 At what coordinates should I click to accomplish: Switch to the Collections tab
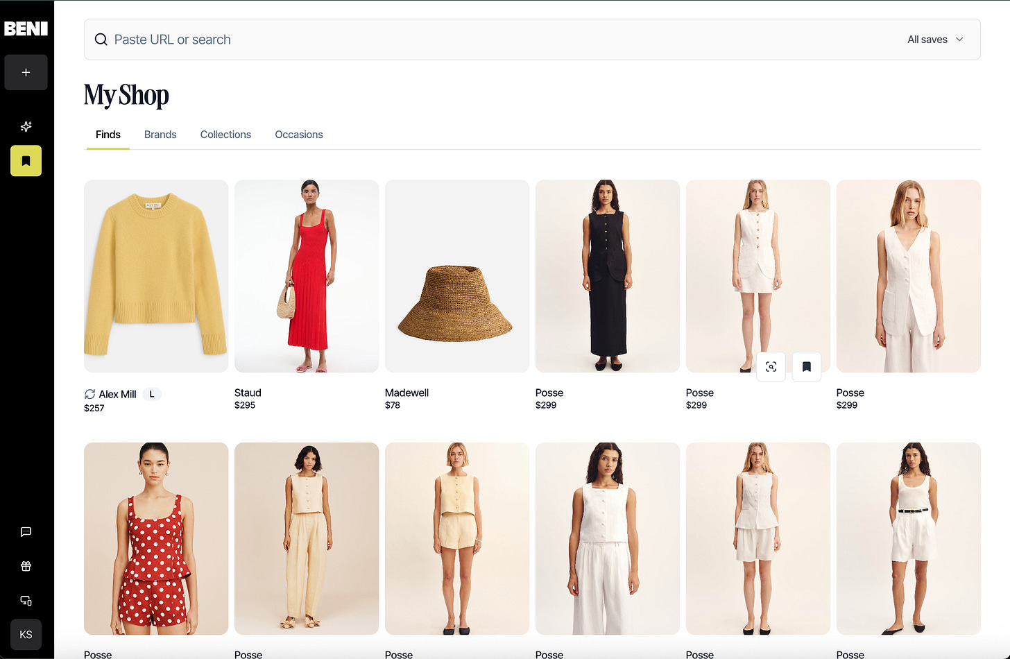[225, 135]
